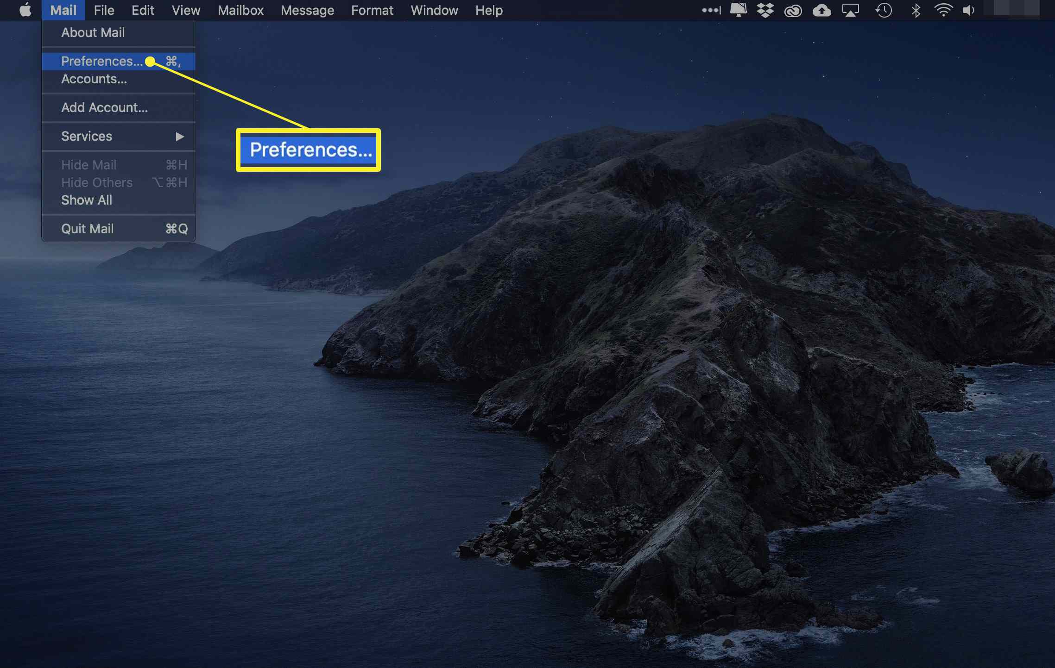Screen dimensions: 1055x668
Task: Open the Help menu
Action: point(489,10)
